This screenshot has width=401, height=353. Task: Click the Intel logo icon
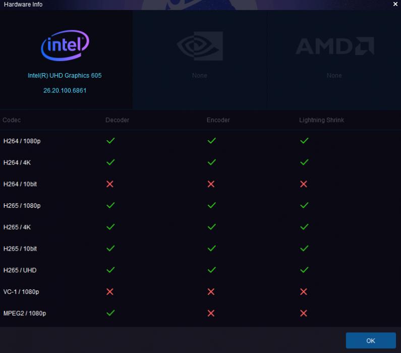coord(65,45)
